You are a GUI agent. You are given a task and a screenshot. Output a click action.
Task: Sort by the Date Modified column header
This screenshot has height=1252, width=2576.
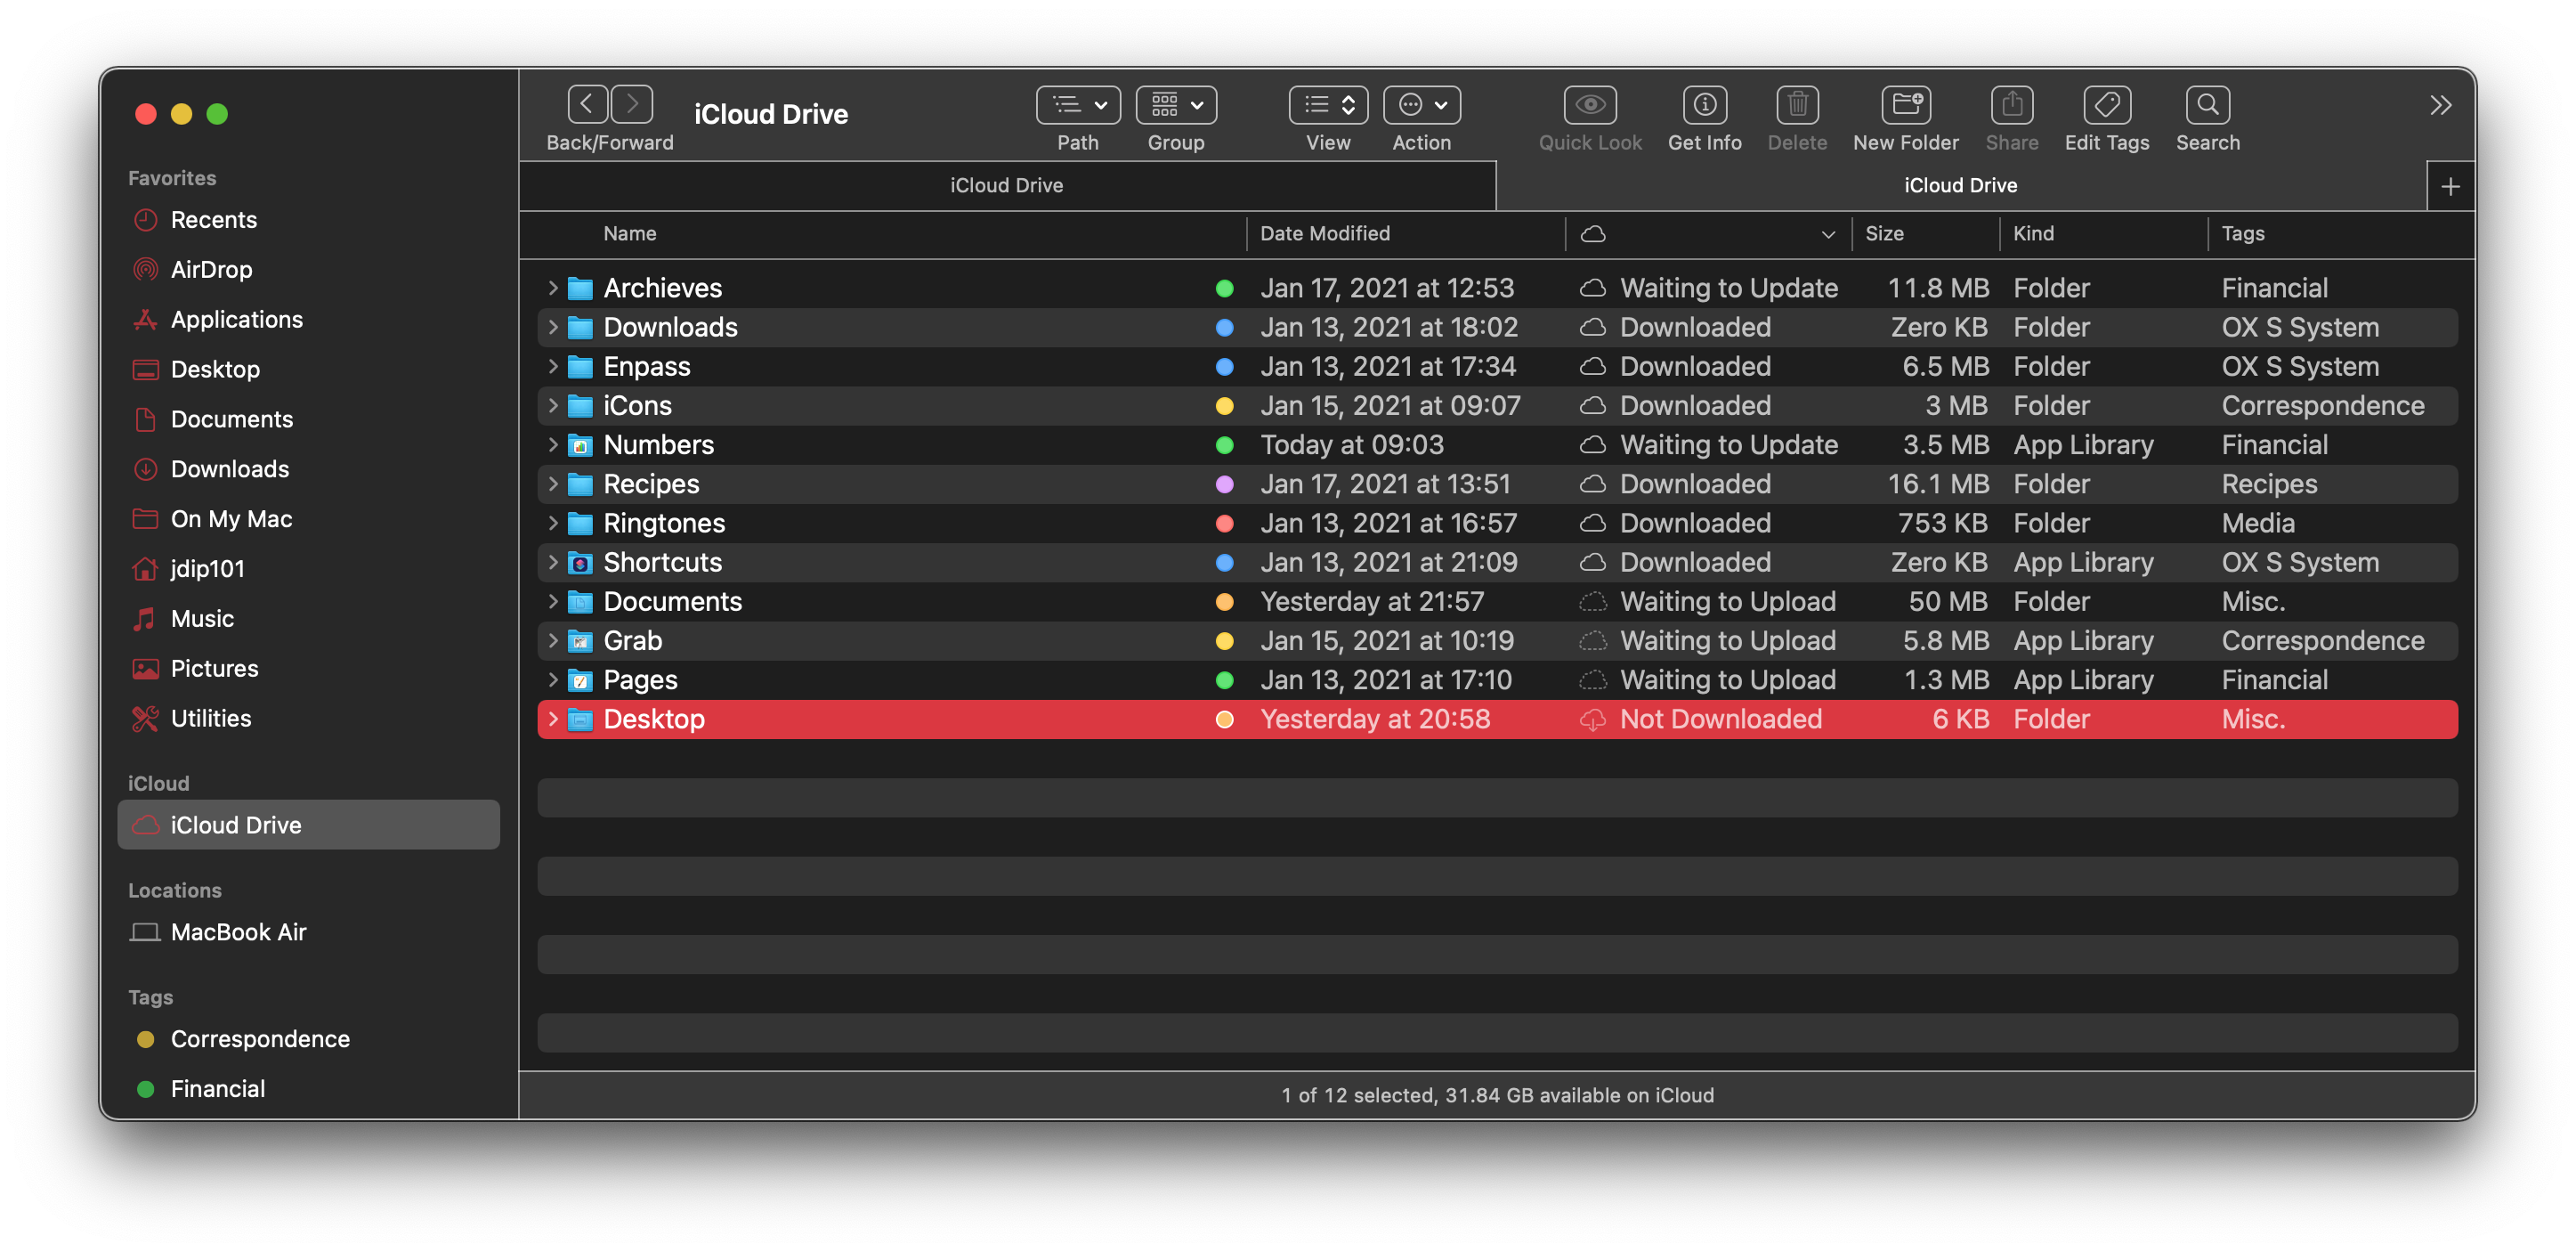click(x=1324, y=233)
